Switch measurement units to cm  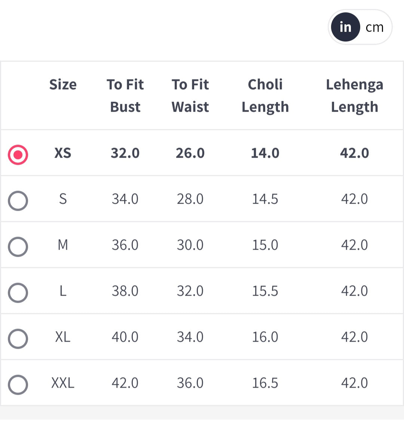tap(374, 27)
